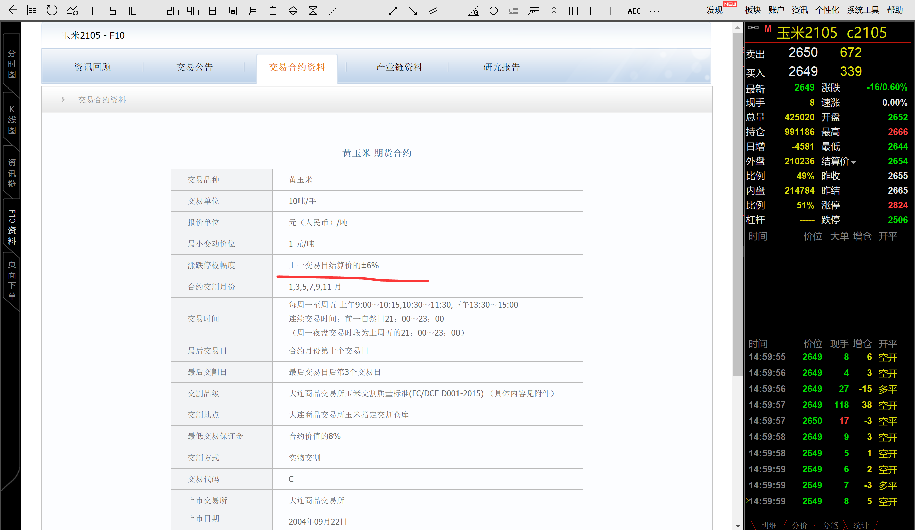Click the vertical scrollbar thumb

pyautogui.click(x=737, y=203)
